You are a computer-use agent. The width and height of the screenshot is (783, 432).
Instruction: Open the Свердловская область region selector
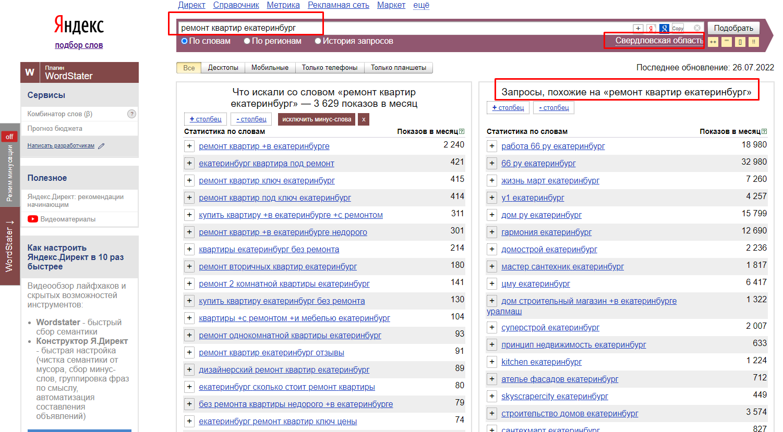659,41
